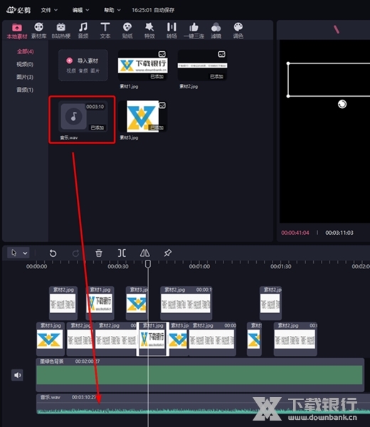Select the 音乐.wav audio thumbnail
Image resolution: width=370 pixels, height=427 pixels.
[83, 117]
